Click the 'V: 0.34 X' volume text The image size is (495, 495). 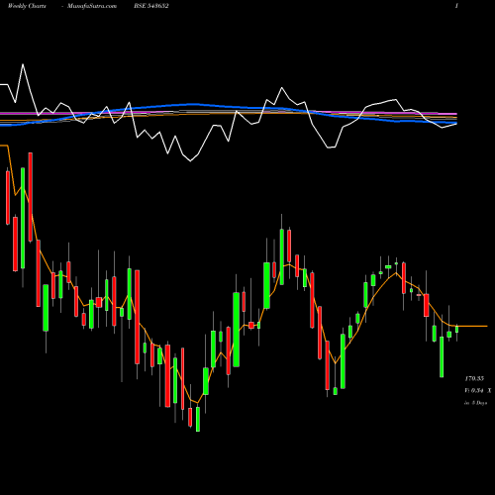(x=478, y=391)
